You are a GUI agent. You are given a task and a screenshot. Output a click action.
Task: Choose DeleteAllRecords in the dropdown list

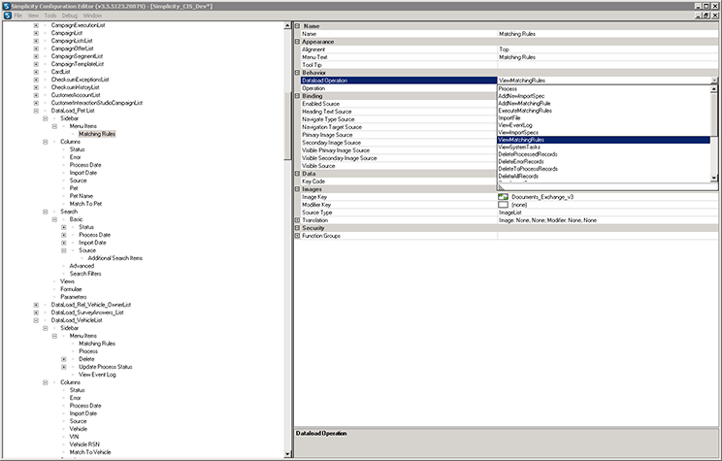point(604,177)
